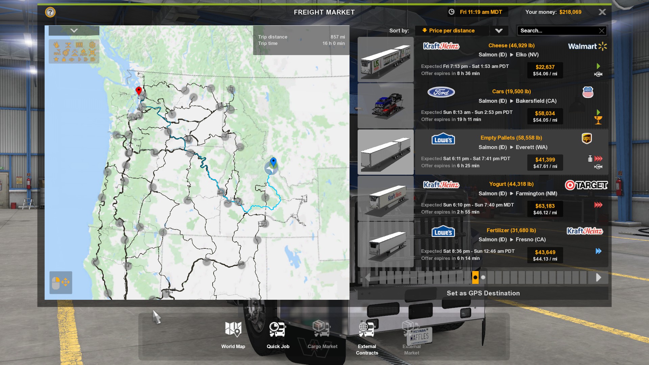
Task: Select the Cars job trailer thumbnail
Action: point(385,106)
